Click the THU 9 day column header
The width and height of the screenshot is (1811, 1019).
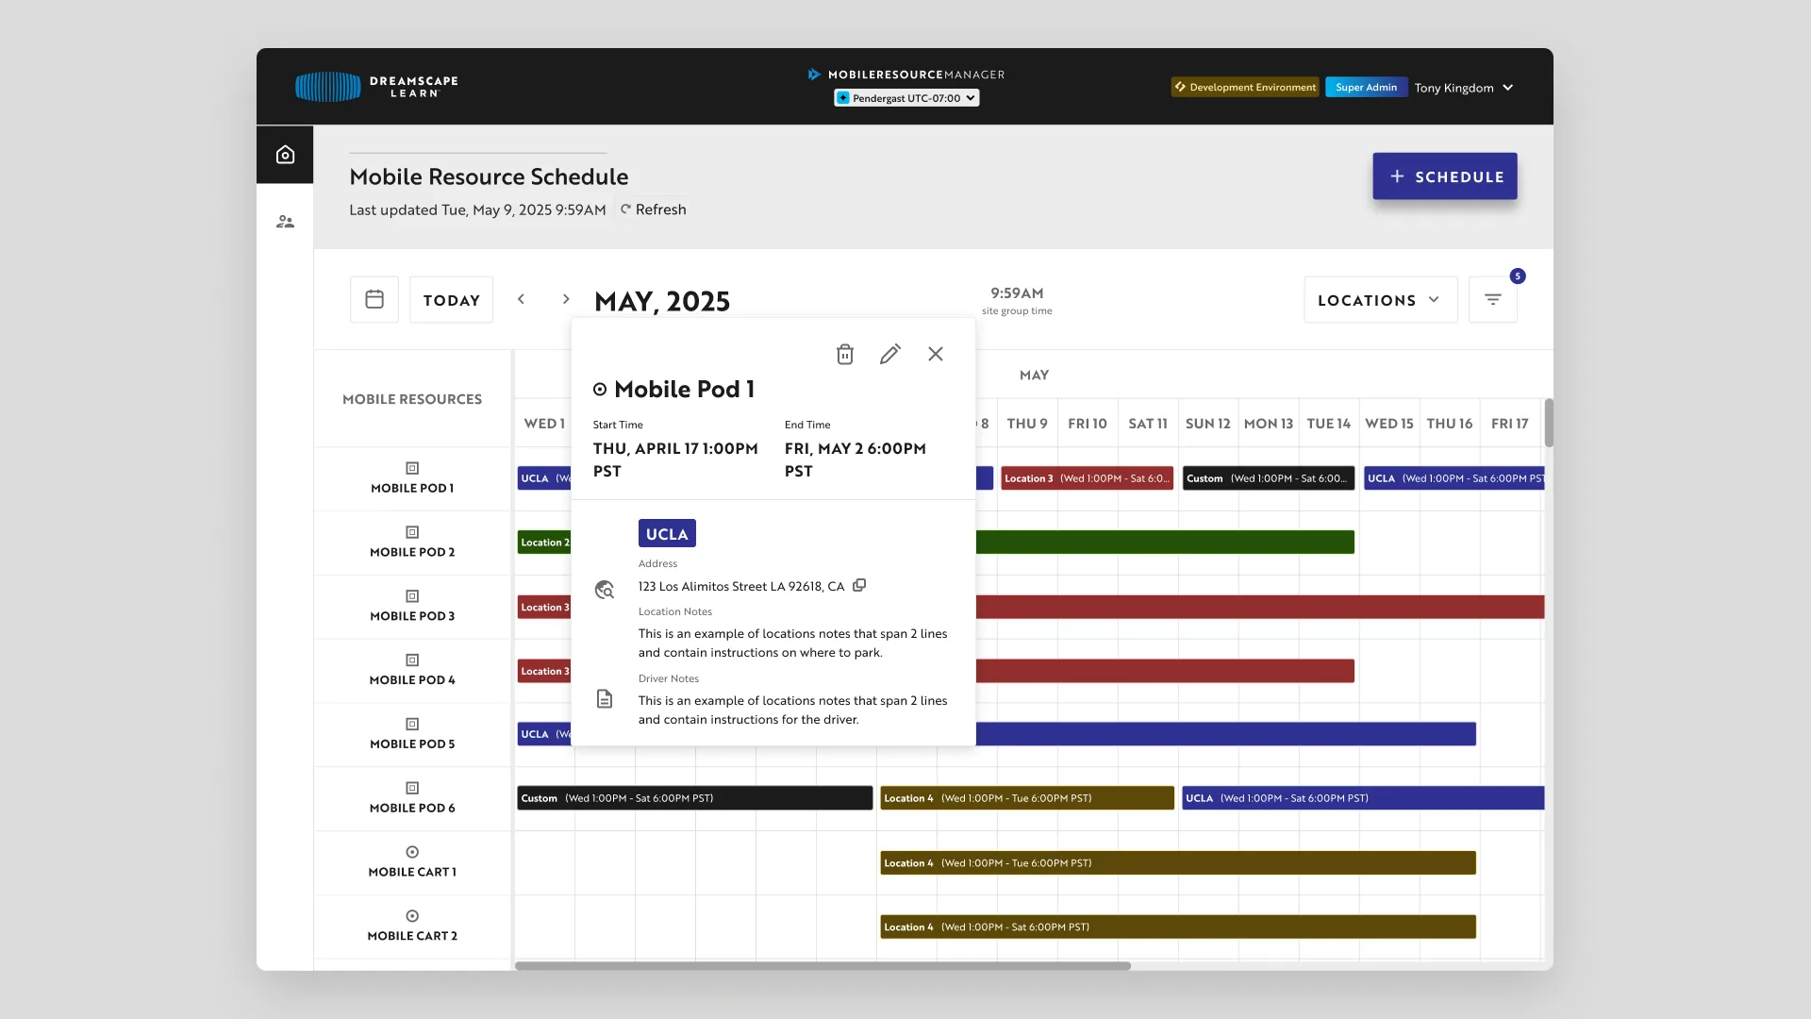click(1027, 424)
